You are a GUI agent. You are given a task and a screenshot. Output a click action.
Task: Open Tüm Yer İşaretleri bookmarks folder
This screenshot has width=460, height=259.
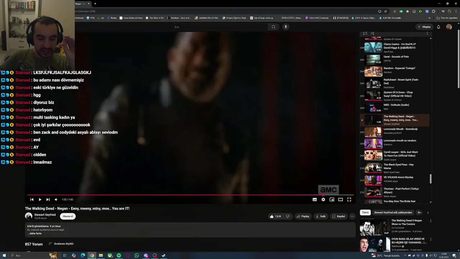tap(447, 18)
